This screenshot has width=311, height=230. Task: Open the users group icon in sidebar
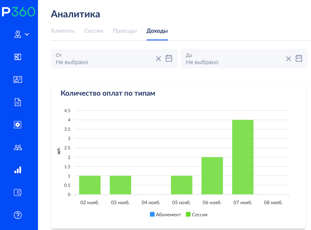tap(18, 147)
